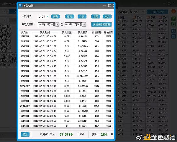Click the orange help icon in main window
The width and height of the screenshot is (177, 142).
(174, 11)
